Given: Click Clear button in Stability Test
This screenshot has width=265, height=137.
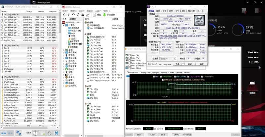Looking at the screenshot, I should (152, 135).
